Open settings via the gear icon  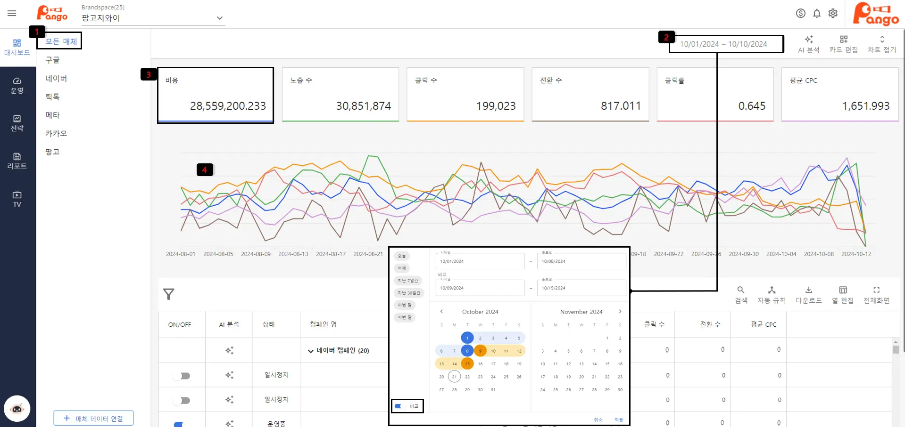pyautogui.click(x=833, y=13)
